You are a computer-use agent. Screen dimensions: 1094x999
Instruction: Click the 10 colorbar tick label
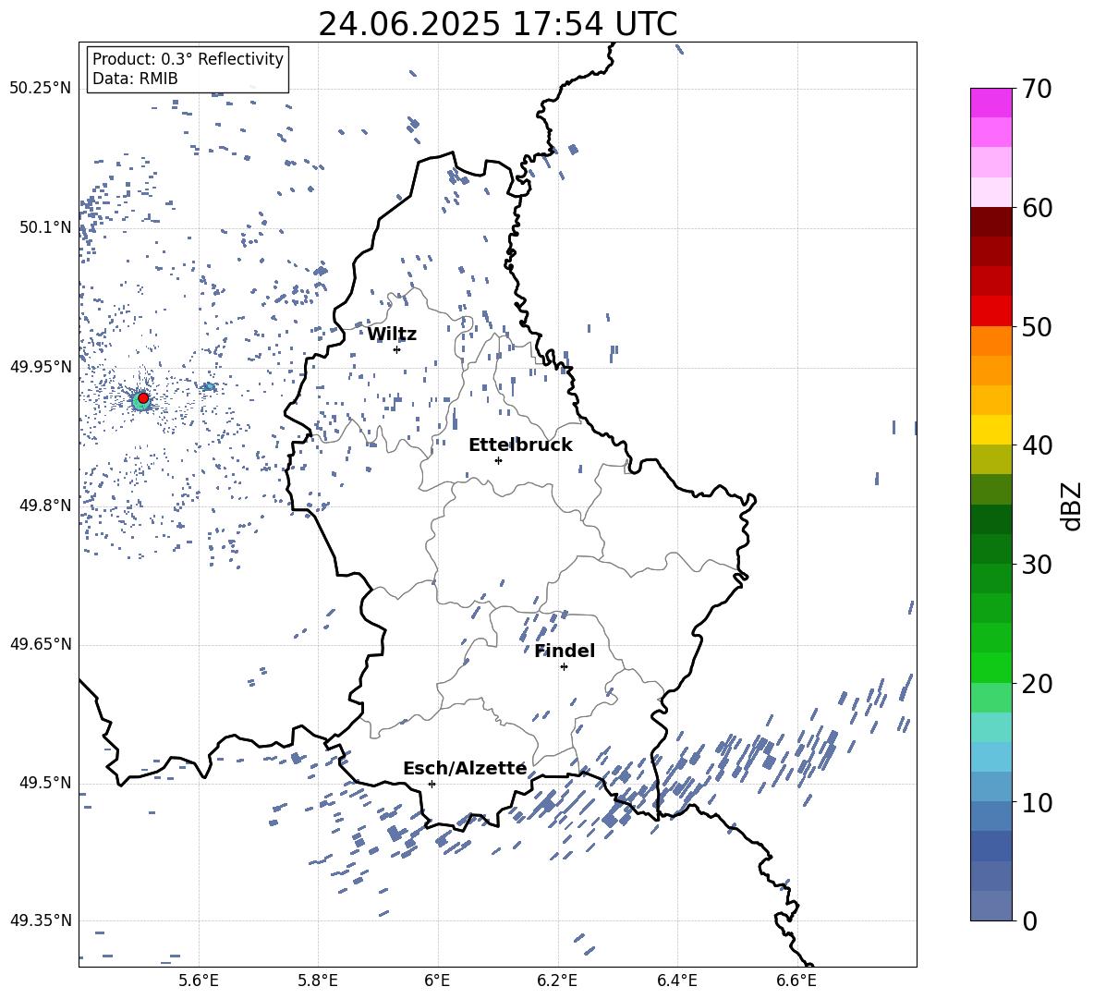(1036, 802)
